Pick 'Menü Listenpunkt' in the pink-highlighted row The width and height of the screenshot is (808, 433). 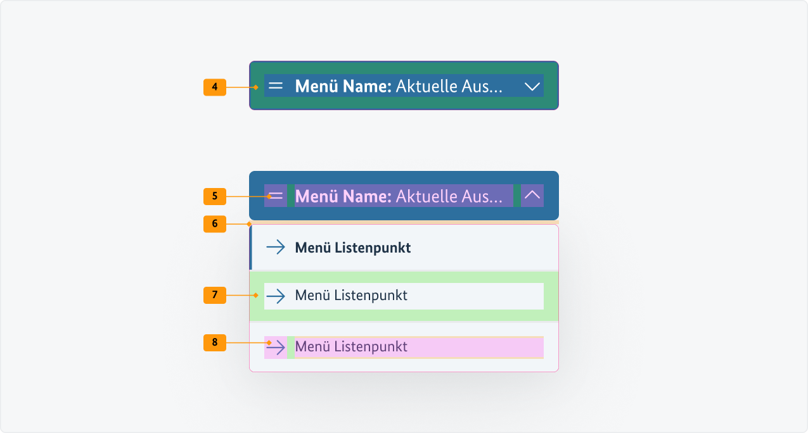(351, 347)
